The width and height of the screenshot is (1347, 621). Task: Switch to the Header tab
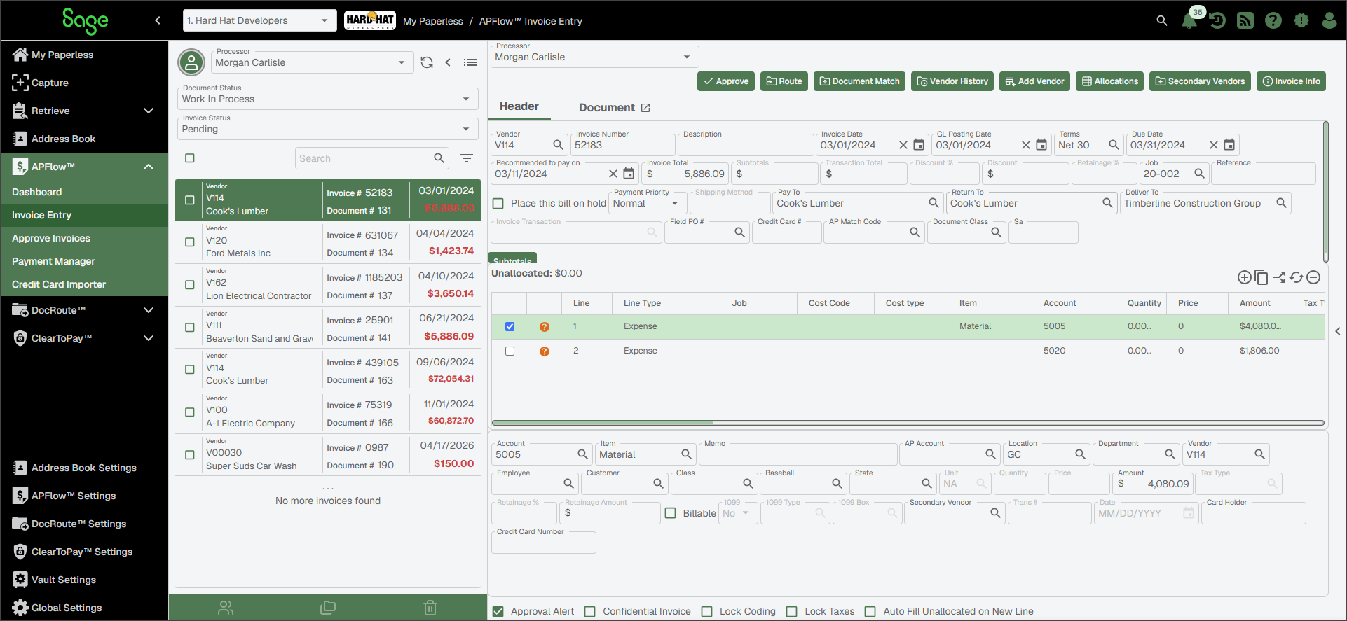point(519,106)
